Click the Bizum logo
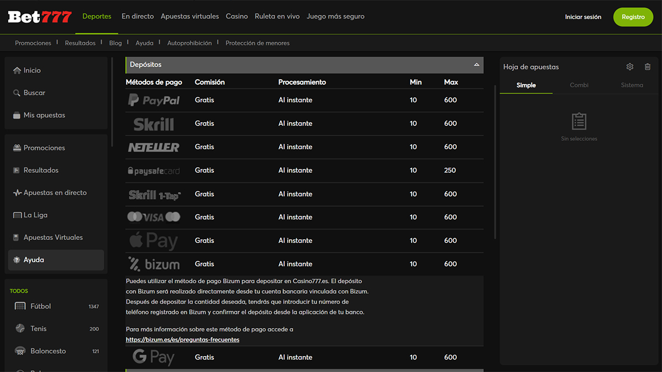The width and height of the screenshot is (662, 372). (x=154, y=264)
